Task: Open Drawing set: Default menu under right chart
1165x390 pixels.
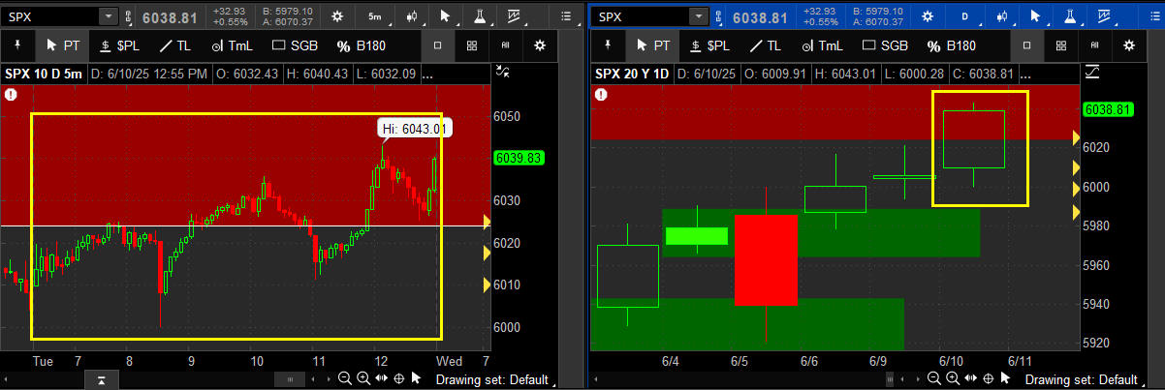Action: 1085,379
